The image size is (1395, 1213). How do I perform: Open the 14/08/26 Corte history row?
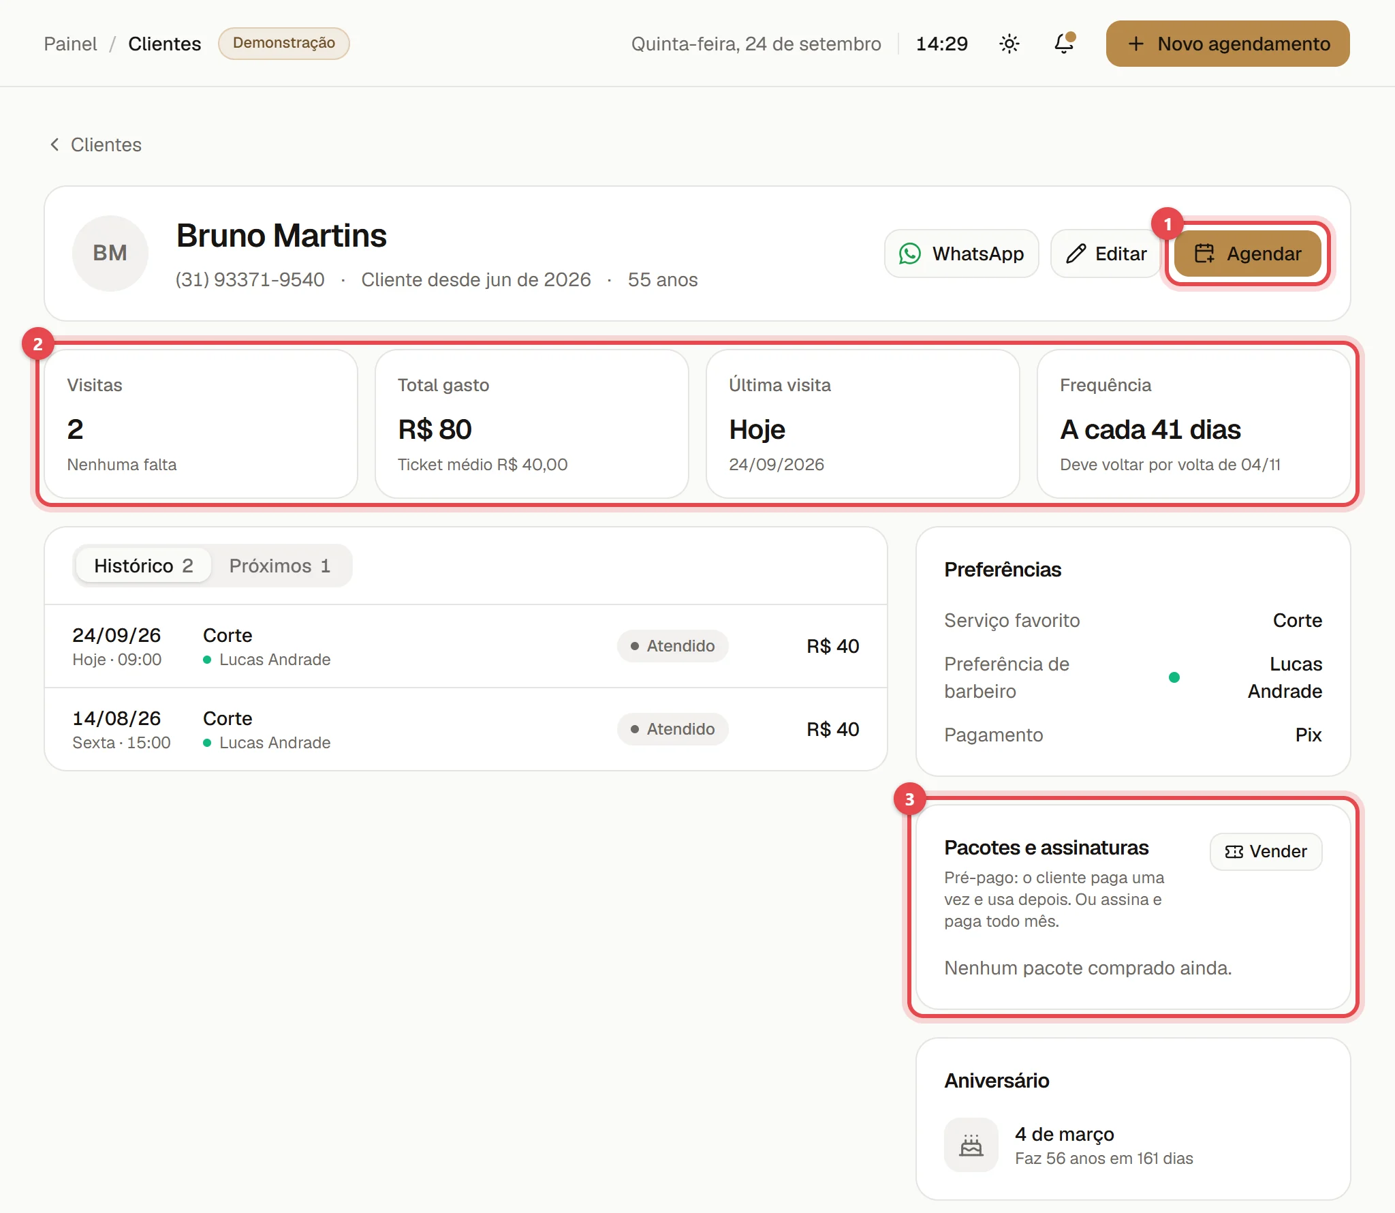coord(466,729)
